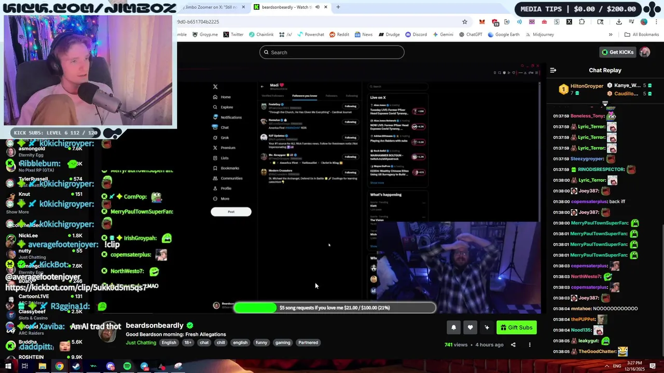Select the 18+ tag
This screenshot has width=664, height=373.
[188, 342]
